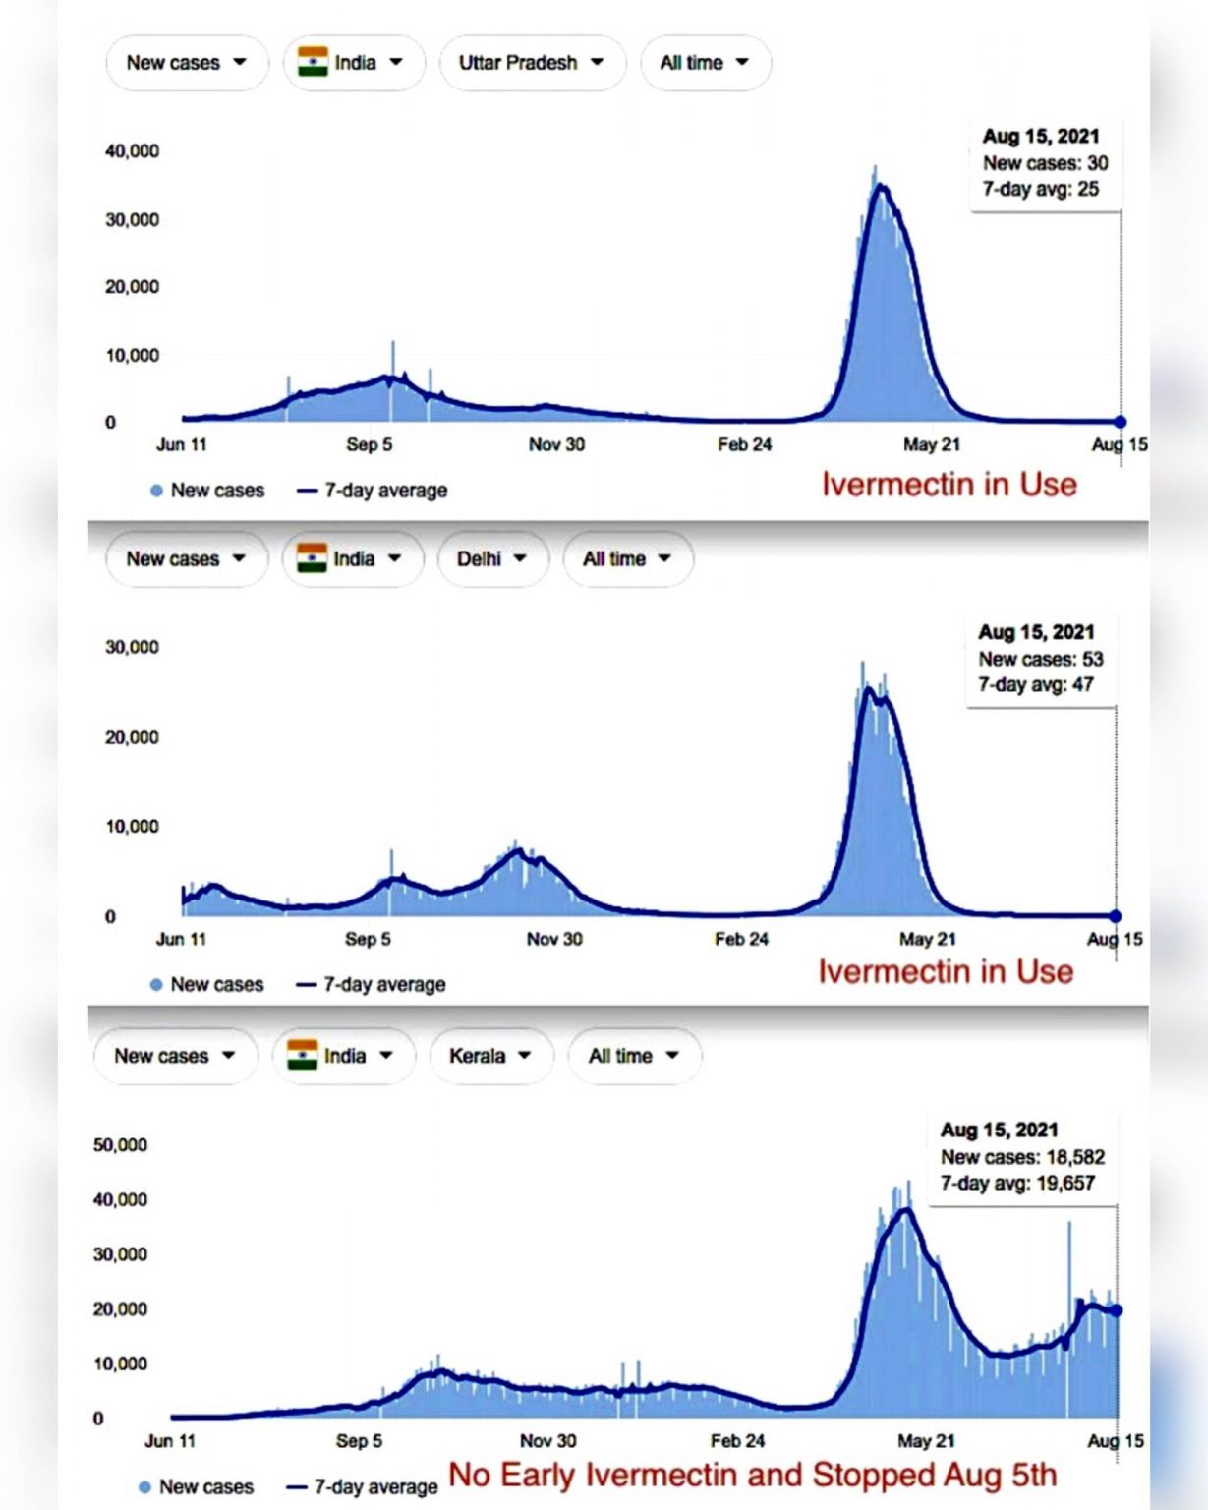Click the Aug 15, 2021 tooltip on Kerala chart
This screenshot has height=1510, width=1208.
(x=1022, y=1157)
